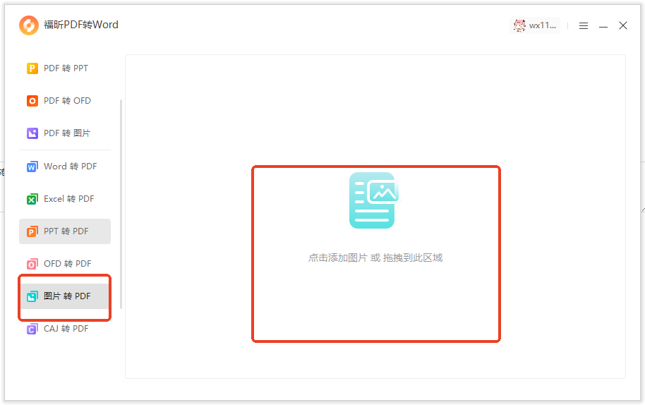Open the hamburger main menu
This screenshot has height=405, width=645.
pyautogui.click(x=584, y=25)
